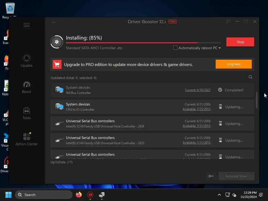Click hourglass icon on CPU to IO Controller row
Screen dimensions: 268x201
(x=220, y=107)
